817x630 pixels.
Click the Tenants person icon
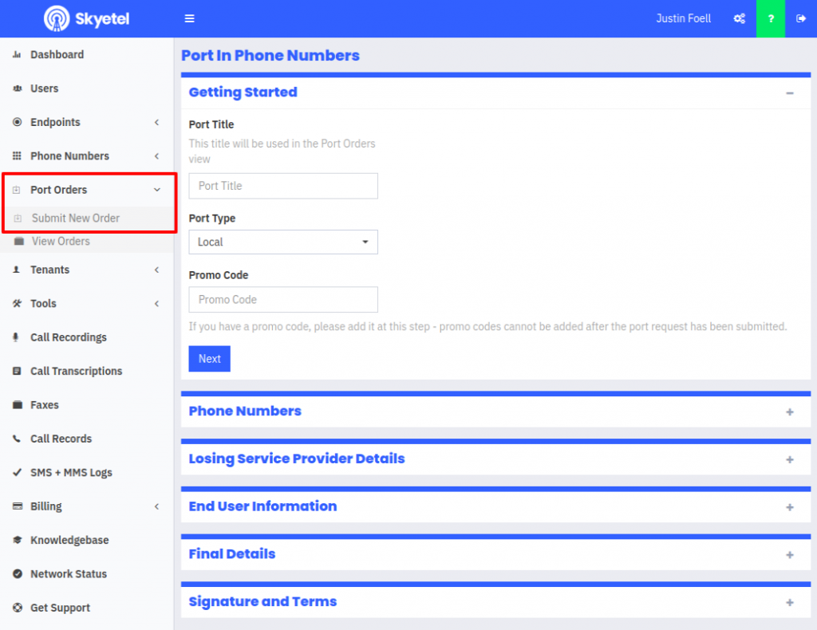coord(17,270)
